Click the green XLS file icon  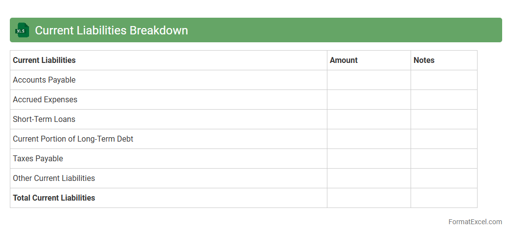(x=21, y=30)
